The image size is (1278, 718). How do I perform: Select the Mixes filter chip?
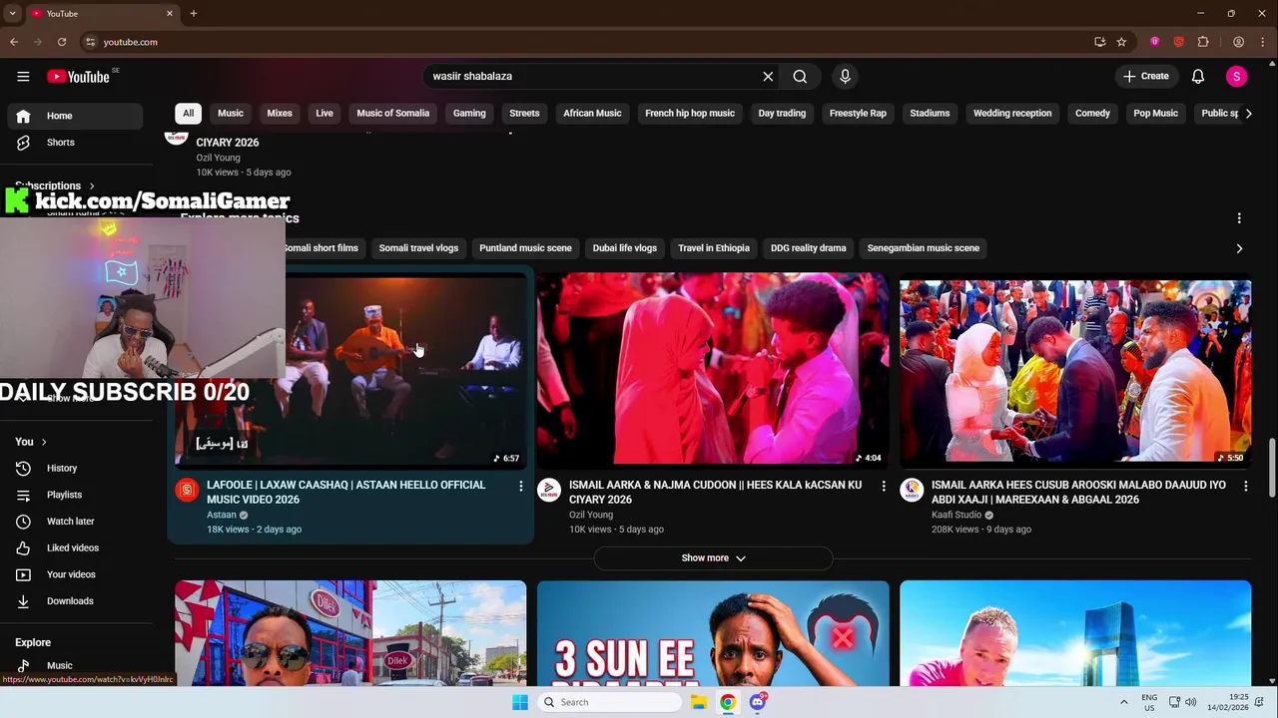click(x=280, y=114)
